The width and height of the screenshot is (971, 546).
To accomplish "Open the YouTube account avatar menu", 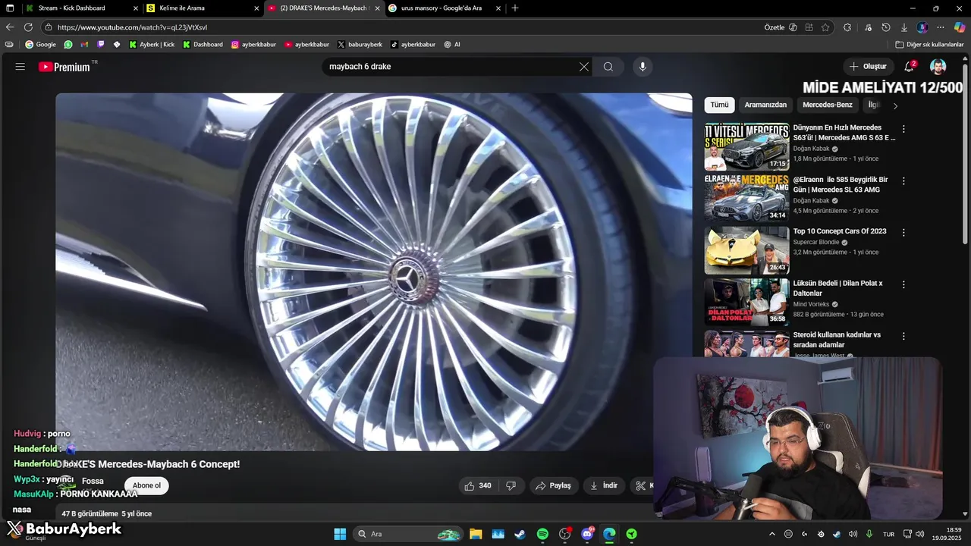I will point(938,67).
